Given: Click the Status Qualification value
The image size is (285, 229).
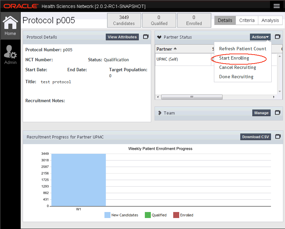Looking at the screenshot, I should pos(116,60).
